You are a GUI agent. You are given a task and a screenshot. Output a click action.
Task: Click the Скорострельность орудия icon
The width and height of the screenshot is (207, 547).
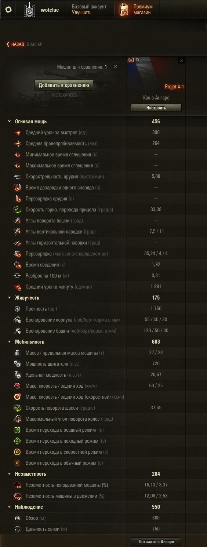[x=18, y=177]
